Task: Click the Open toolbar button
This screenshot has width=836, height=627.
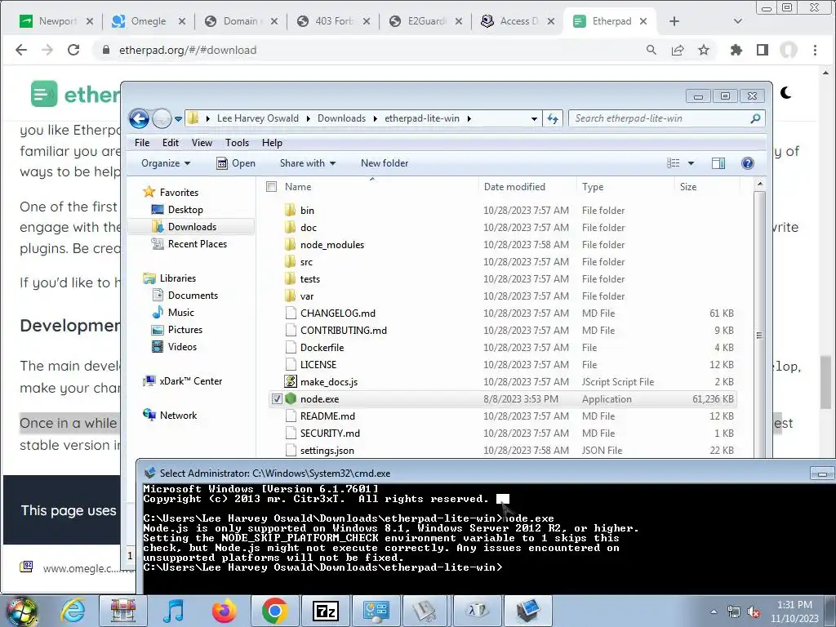Action: (236, 163)
